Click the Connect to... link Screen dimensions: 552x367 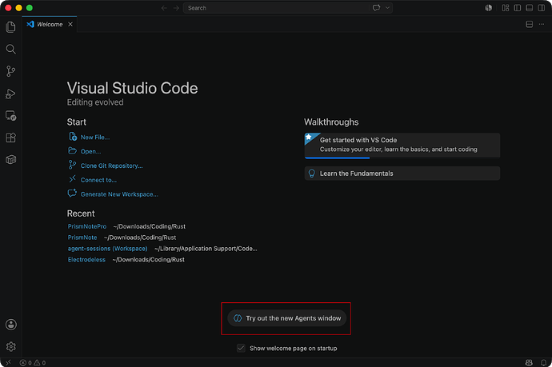98,180
